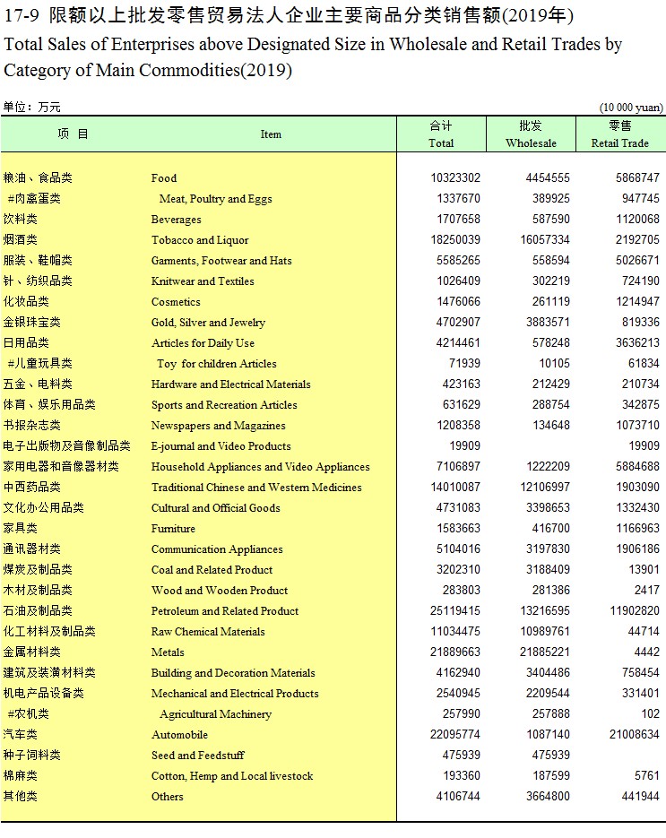Select Automobile retail value 21008634

pos(635,735)
